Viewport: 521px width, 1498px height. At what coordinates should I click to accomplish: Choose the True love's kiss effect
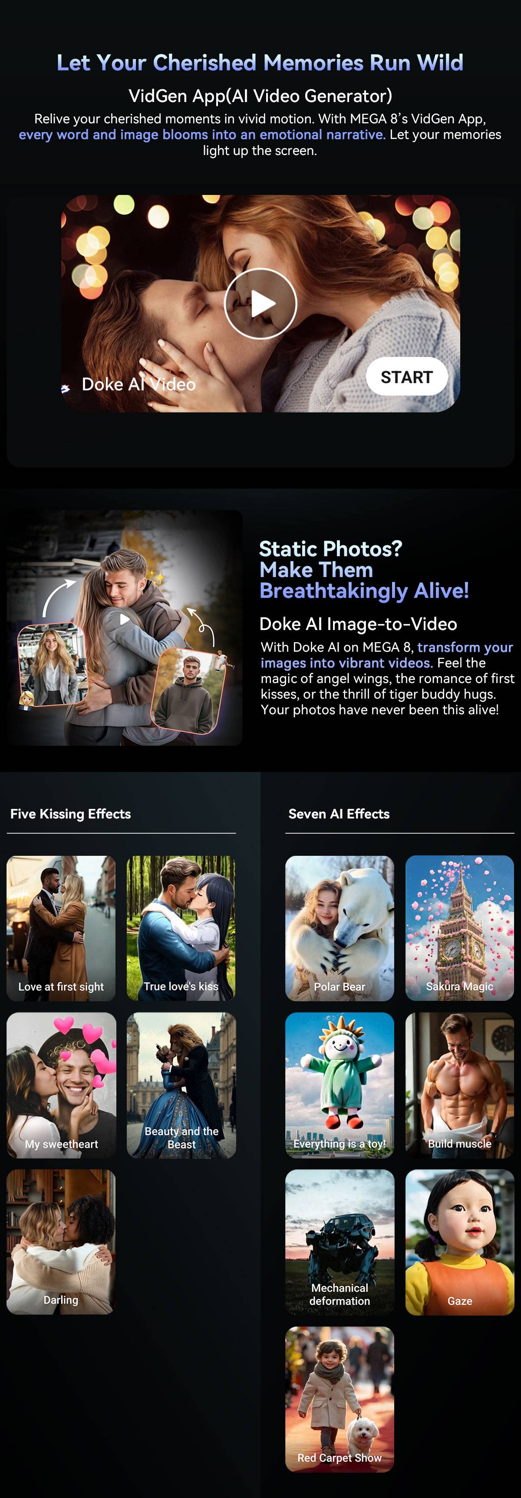pos(181,928)
